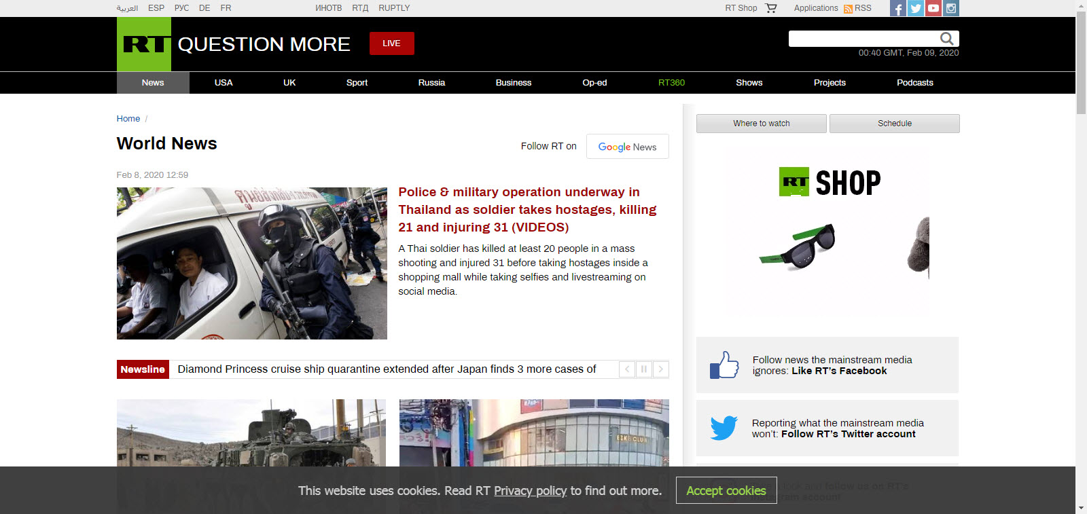Go to next Newsline item
The height and width of the screenshot is (514, 1087).
pyautogui.click(x=660, y=369)
